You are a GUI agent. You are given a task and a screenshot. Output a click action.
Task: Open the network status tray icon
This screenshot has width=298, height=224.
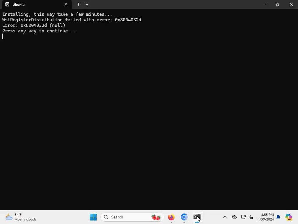(x=243, y=217)
